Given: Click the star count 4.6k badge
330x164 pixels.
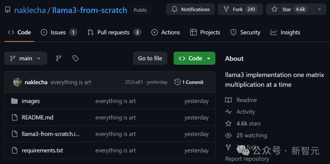Looking at the screenshot, I should coord(301,9).
